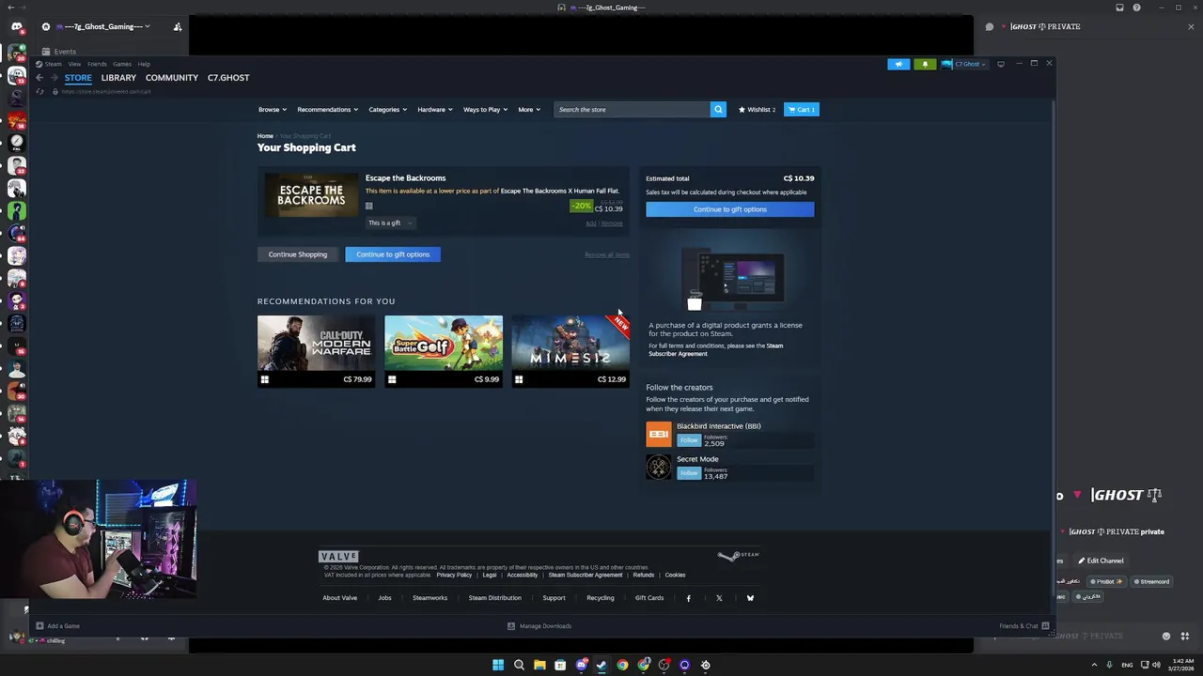
Task: Click the Steam X social footer icon
Action: pos(719,598)
